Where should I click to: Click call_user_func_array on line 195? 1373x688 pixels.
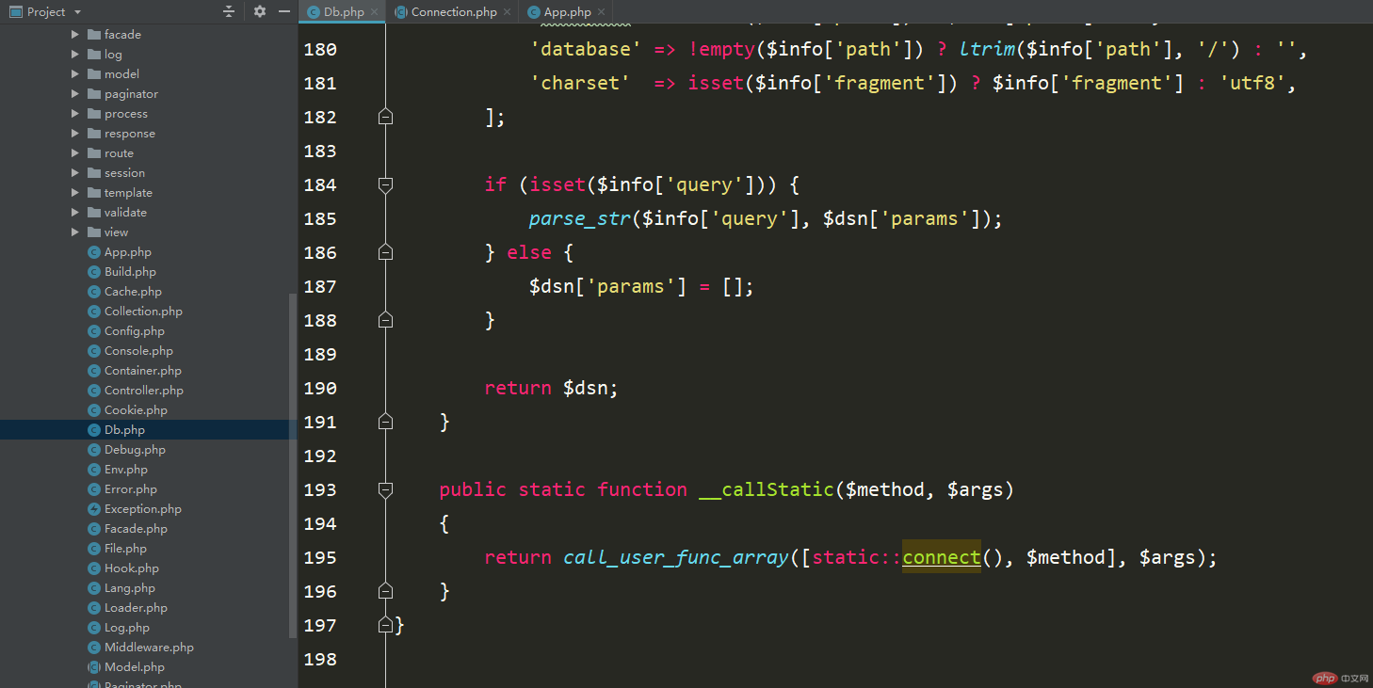point(675,557)
